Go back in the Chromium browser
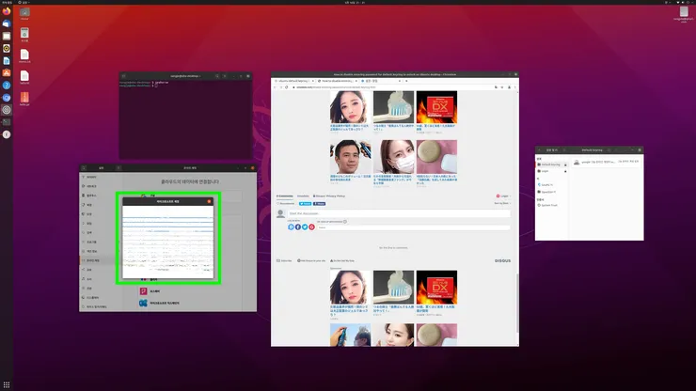The height and width of the screenshot is (391, 696). [275, 87]
